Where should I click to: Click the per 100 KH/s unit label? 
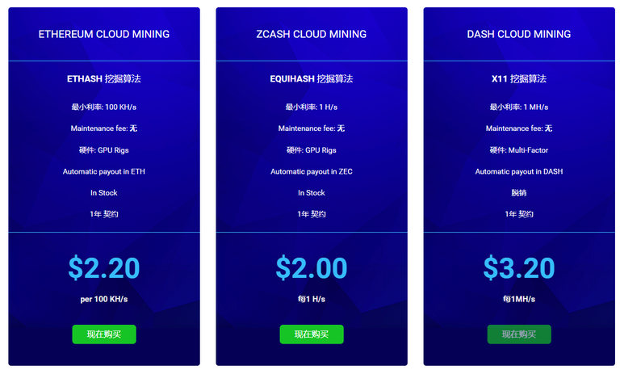(104, 299)
